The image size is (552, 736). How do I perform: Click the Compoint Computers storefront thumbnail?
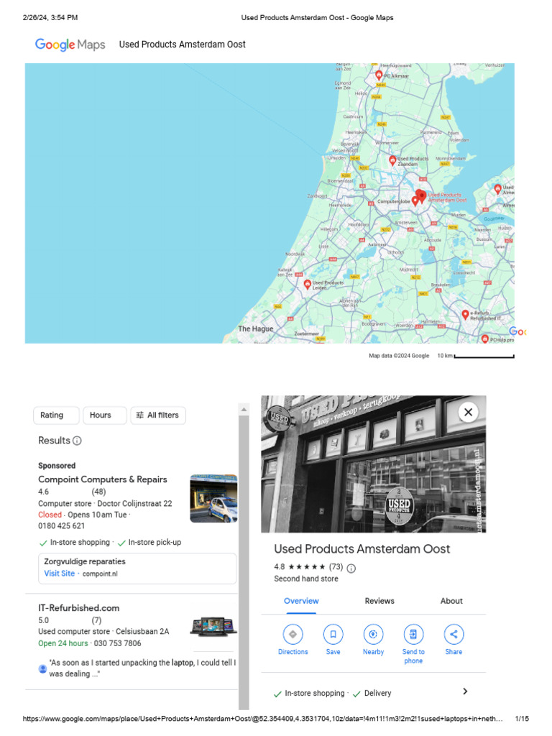213,499
